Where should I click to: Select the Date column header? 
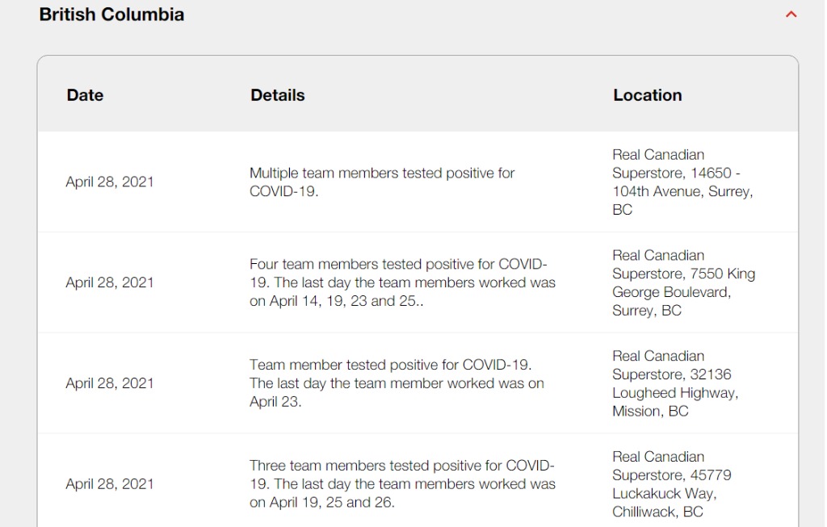(85, 95)
